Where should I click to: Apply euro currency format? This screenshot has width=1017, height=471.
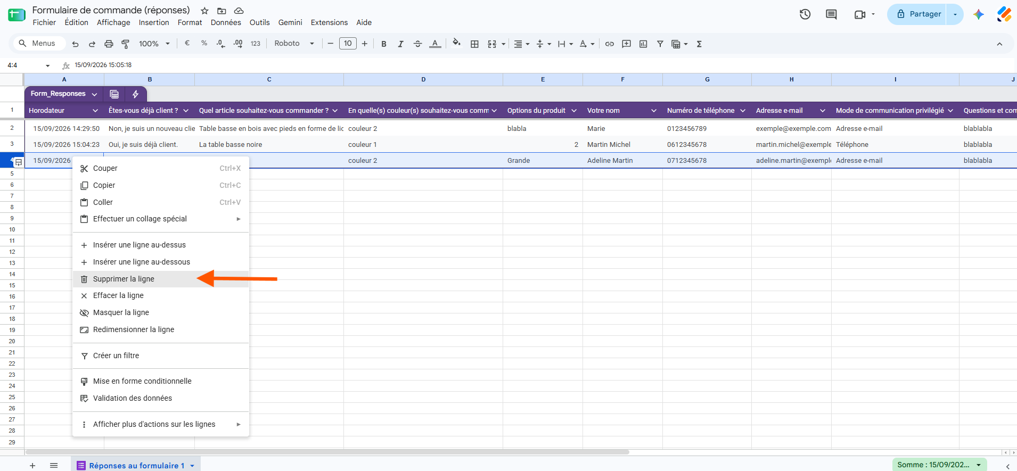coord(187,43)
